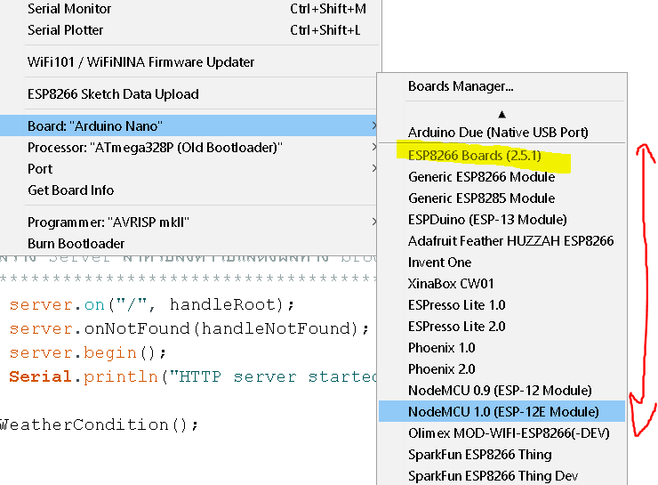Expand the Board submenu arrow
This screenshot has height=485, width=658.
[373, 125]
